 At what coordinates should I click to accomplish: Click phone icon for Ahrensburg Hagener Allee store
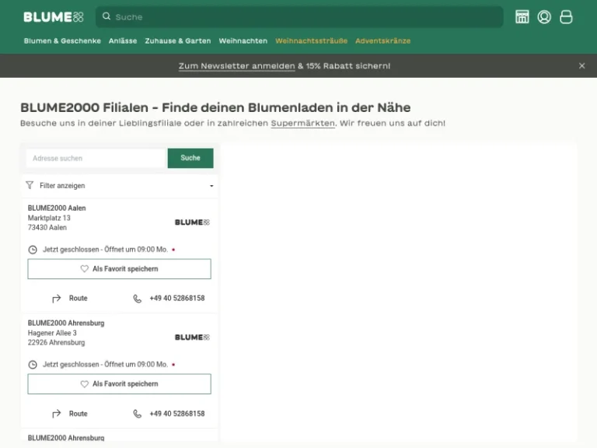coord(138,414)
